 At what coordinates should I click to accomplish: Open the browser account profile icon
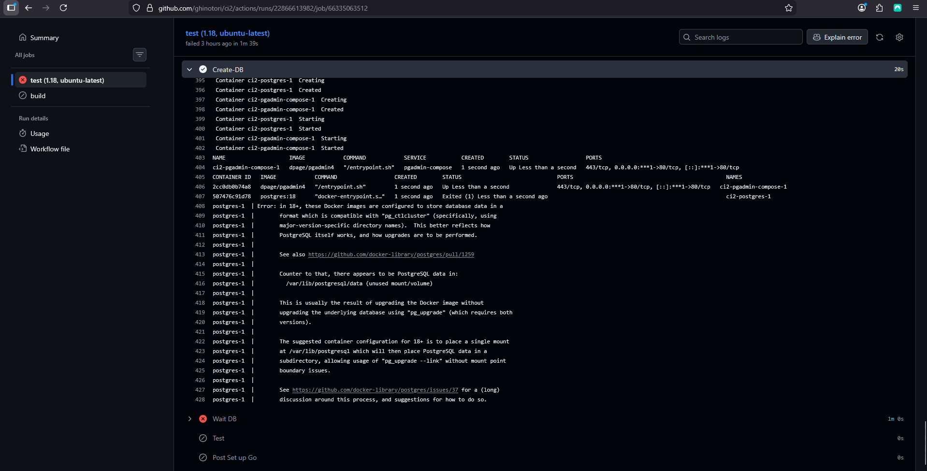pos(861,8)
